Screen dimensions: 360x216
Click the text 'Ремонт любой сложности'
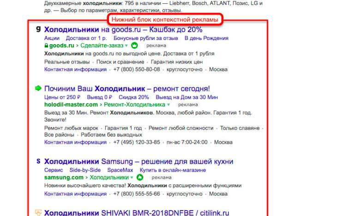[181, 128]
